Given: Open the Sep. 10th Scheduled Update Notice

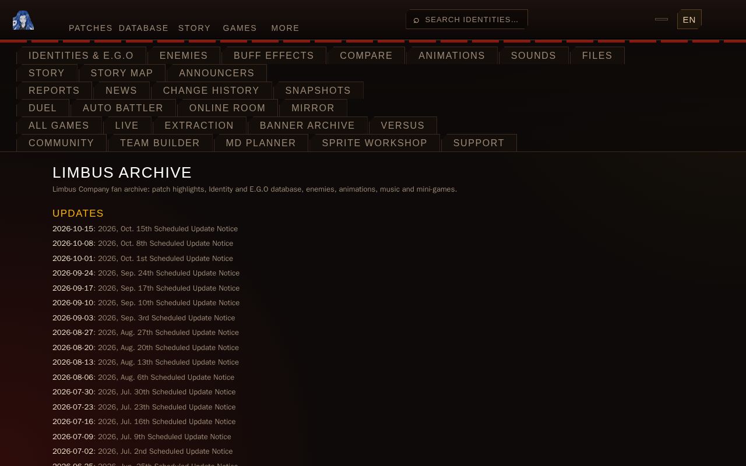Looking at the screenshot, I should click(x=168, y=303).
